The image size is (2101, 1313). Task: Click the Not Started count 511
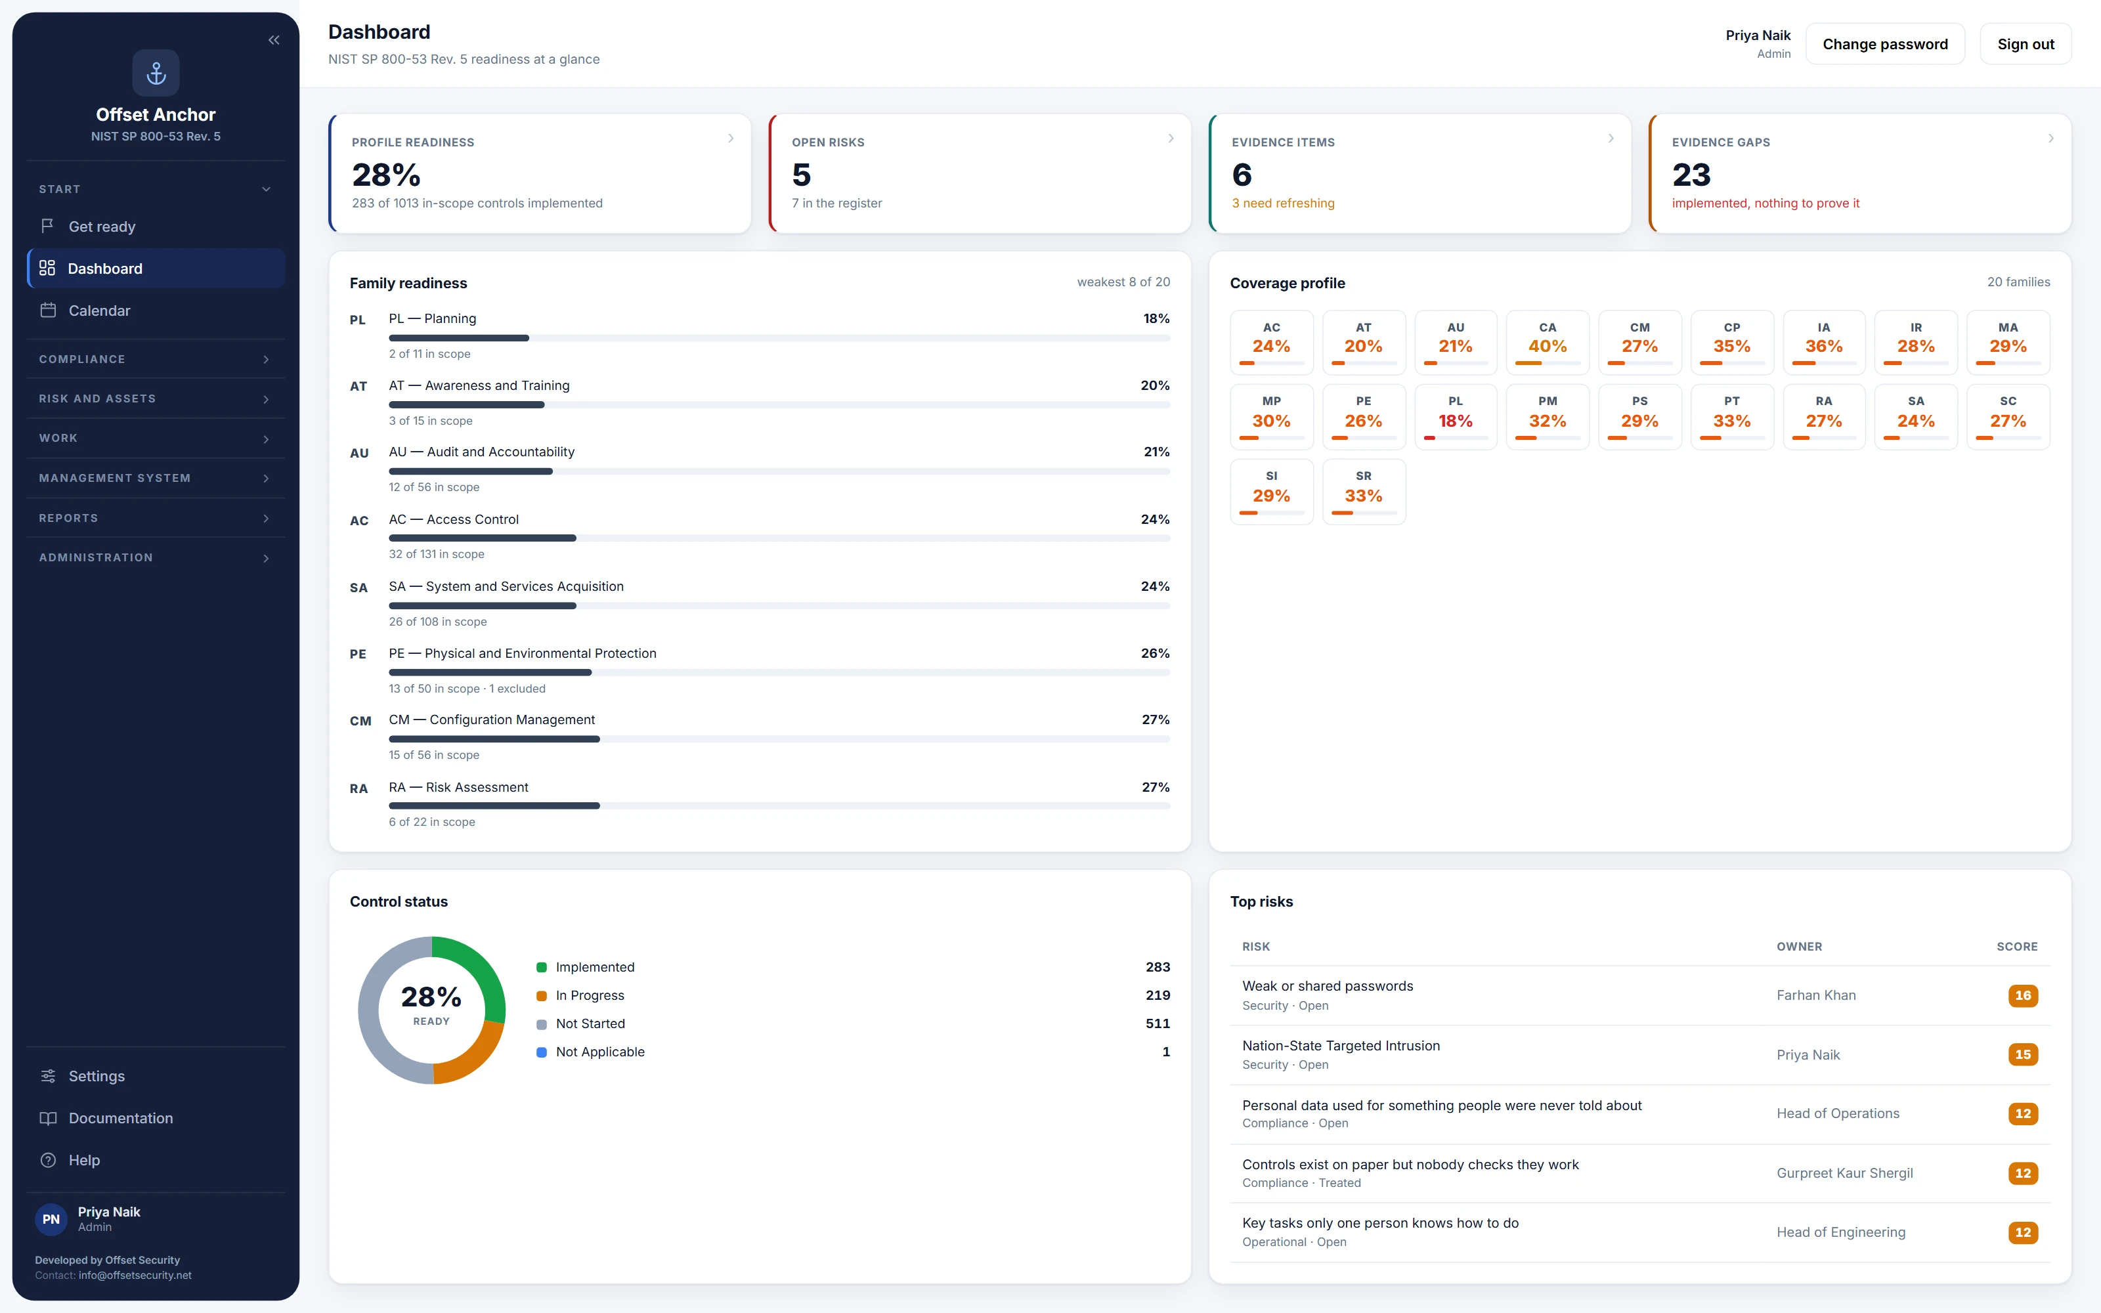1158,1024
